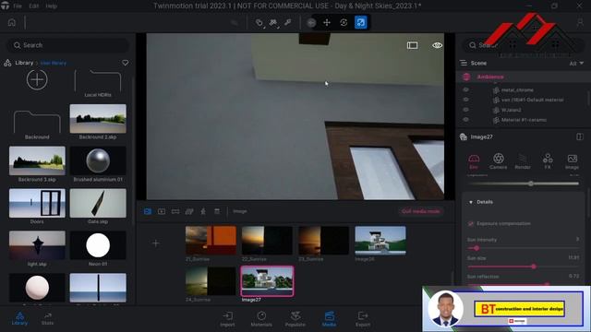The width and height of the screenshot is (591, 332).
Task: Open the Image media type icon
Action: pos(148,211)
